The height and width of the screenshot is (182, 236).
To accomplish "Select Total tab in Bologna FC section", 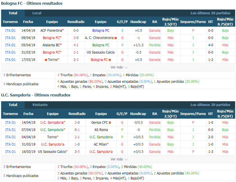I will point(13,13).
